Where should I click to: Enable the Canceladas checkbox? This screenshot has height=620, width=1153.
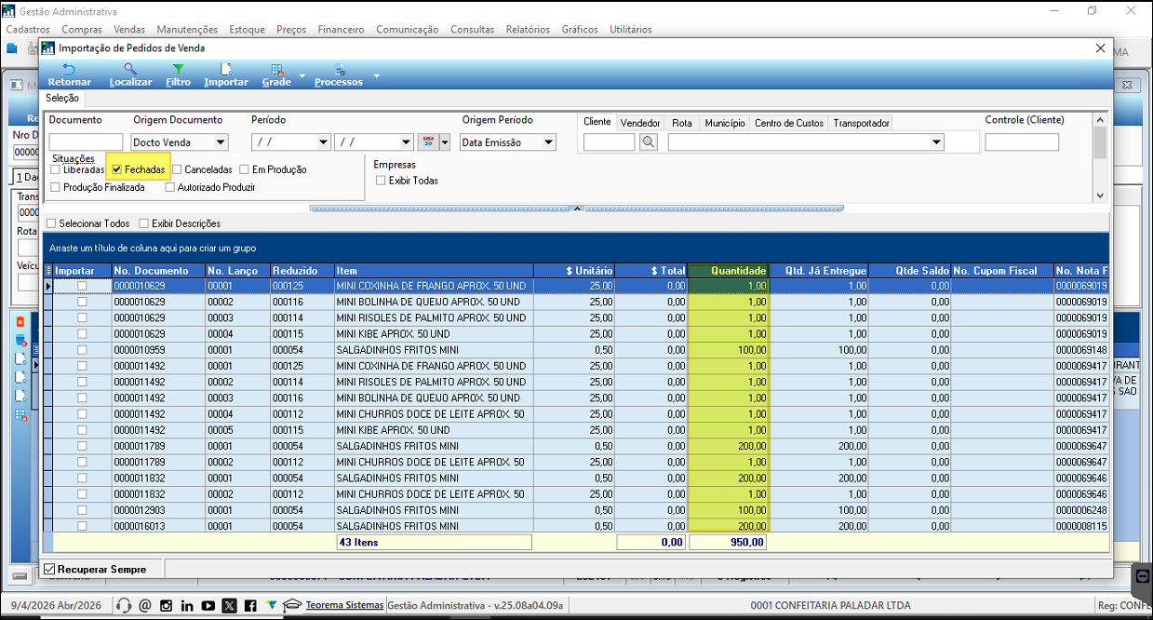click(x=177, y=170)
